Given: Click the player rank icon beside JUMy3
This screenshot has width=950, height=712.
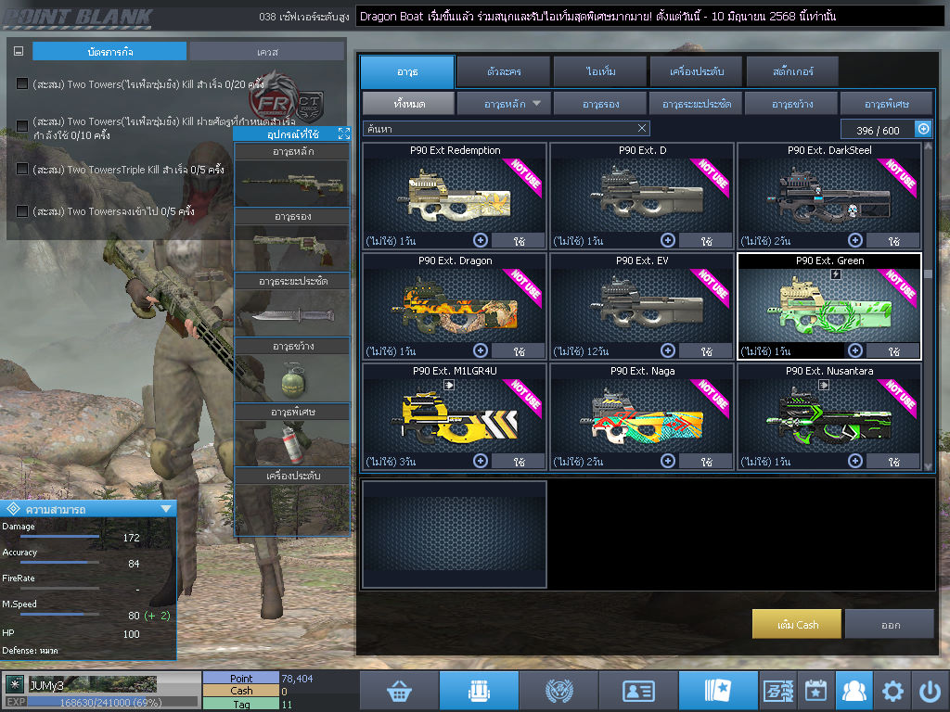Looking at the screenshot, I should tap(15, 684).
